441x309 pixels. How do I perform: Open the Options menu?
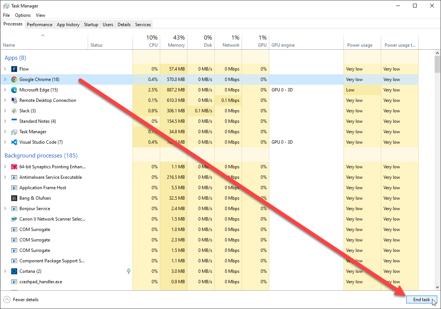(x=23, y=15)
